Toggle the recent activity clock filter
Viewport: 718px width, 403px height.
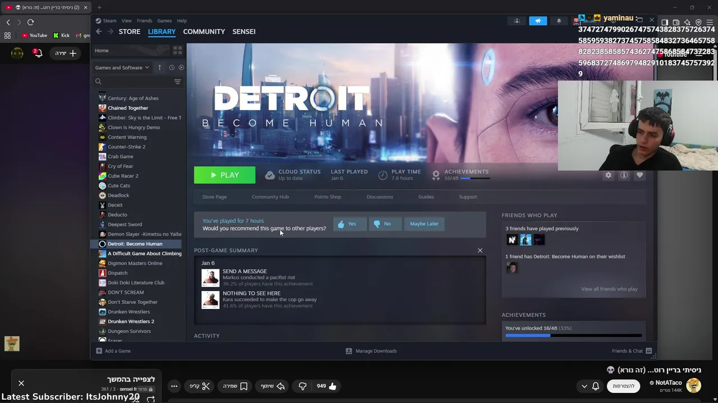pyautogui.click(x=172, y=67)
